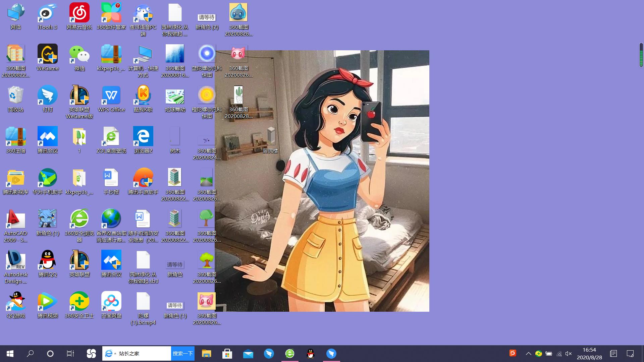Open 英雄联盟WeGame版 game shortcut
This screenshot has width=644, height=362.
click(79, 103)
